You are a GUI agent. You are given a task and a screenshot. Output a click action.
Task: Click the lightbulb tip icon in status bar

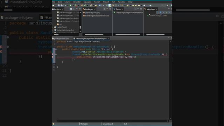click(x=53, y=124)
